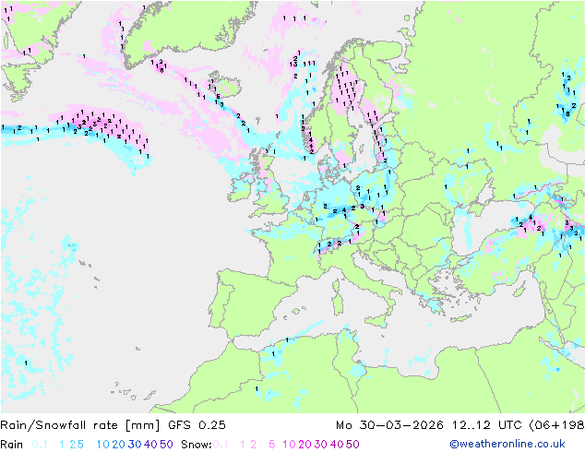Click the rain legend value 10
This screenshot has width=585, height=452.
(x=103, y=445)
